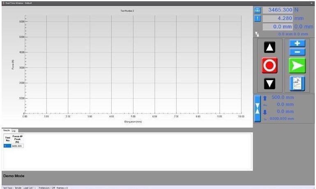Click the Load Cell status bar entry
Screen dimensions: 316x189
point(30,188)
